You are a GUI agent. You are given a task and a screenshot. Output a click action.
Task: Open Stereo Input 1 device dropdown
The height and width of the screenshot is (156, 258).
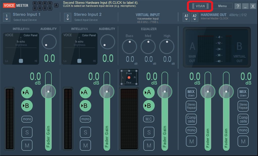click(x=7, y=17)
